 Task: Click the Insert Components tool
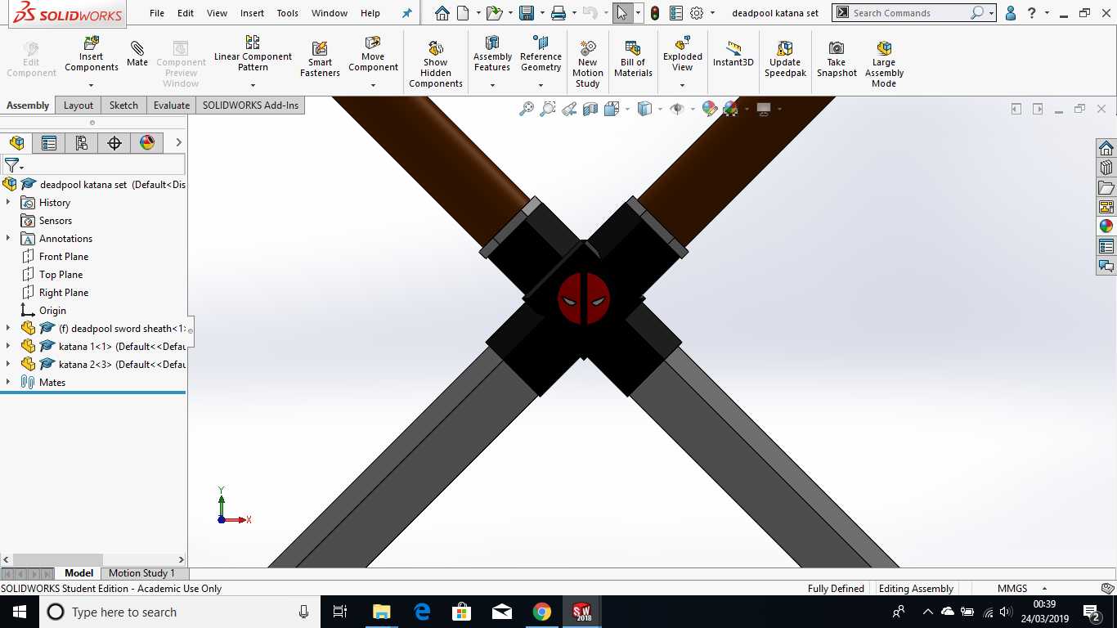tap(92, 54)
